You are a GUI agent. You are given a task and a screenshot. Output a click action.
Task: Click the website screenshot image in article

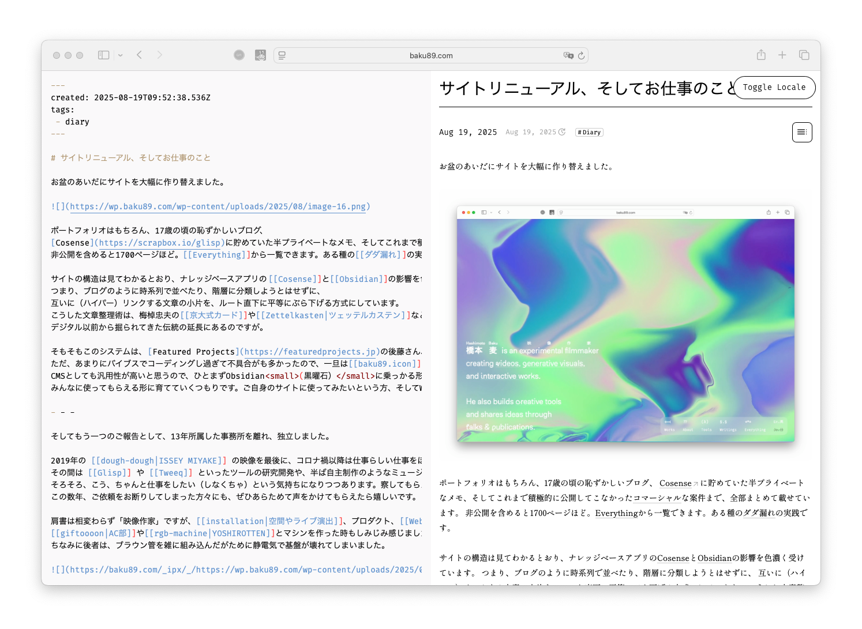click(625, 324)
